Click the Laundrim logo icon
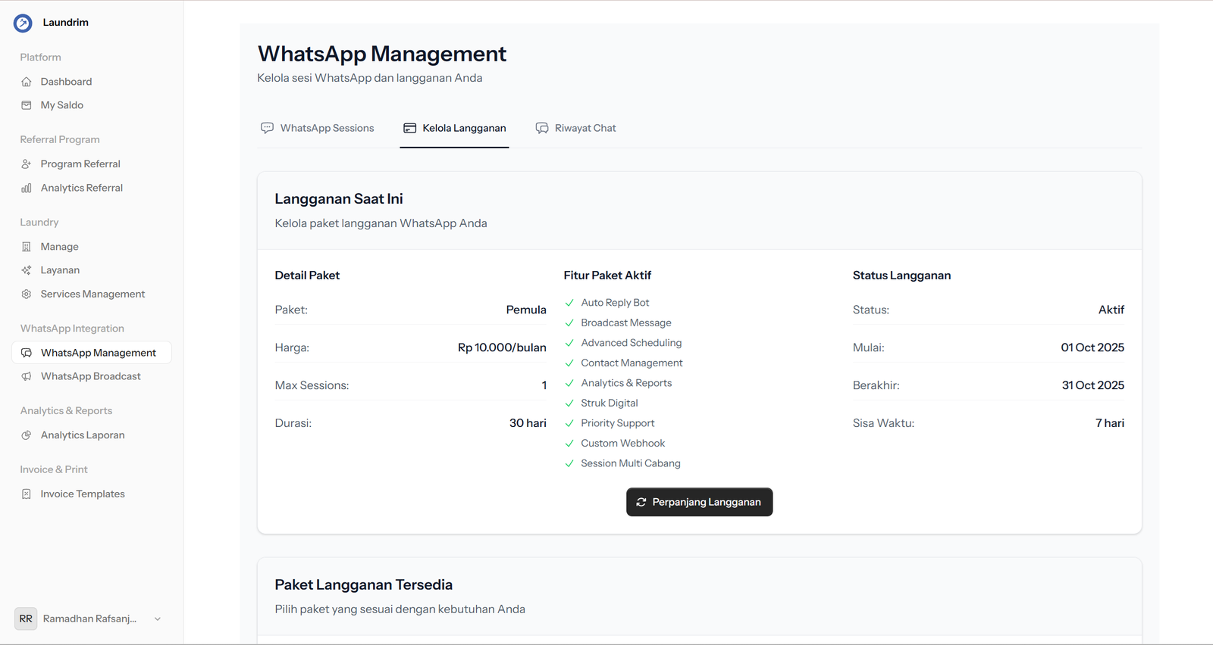Image resolution: width=1213 pixels, height=645 pixels. 23,23
